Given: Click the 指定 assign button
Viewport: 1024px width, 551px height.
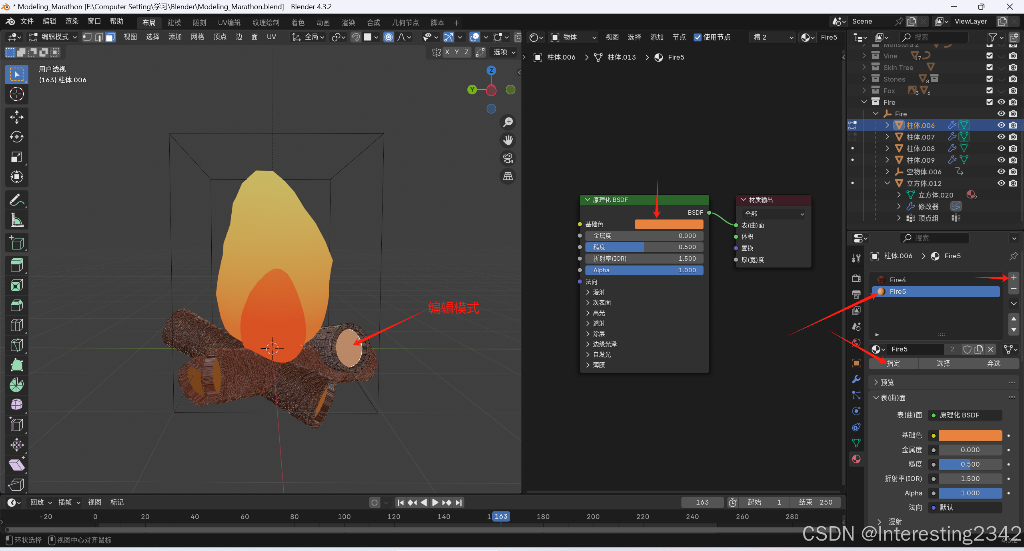Looking at the screenshot, I should [893, 363].
